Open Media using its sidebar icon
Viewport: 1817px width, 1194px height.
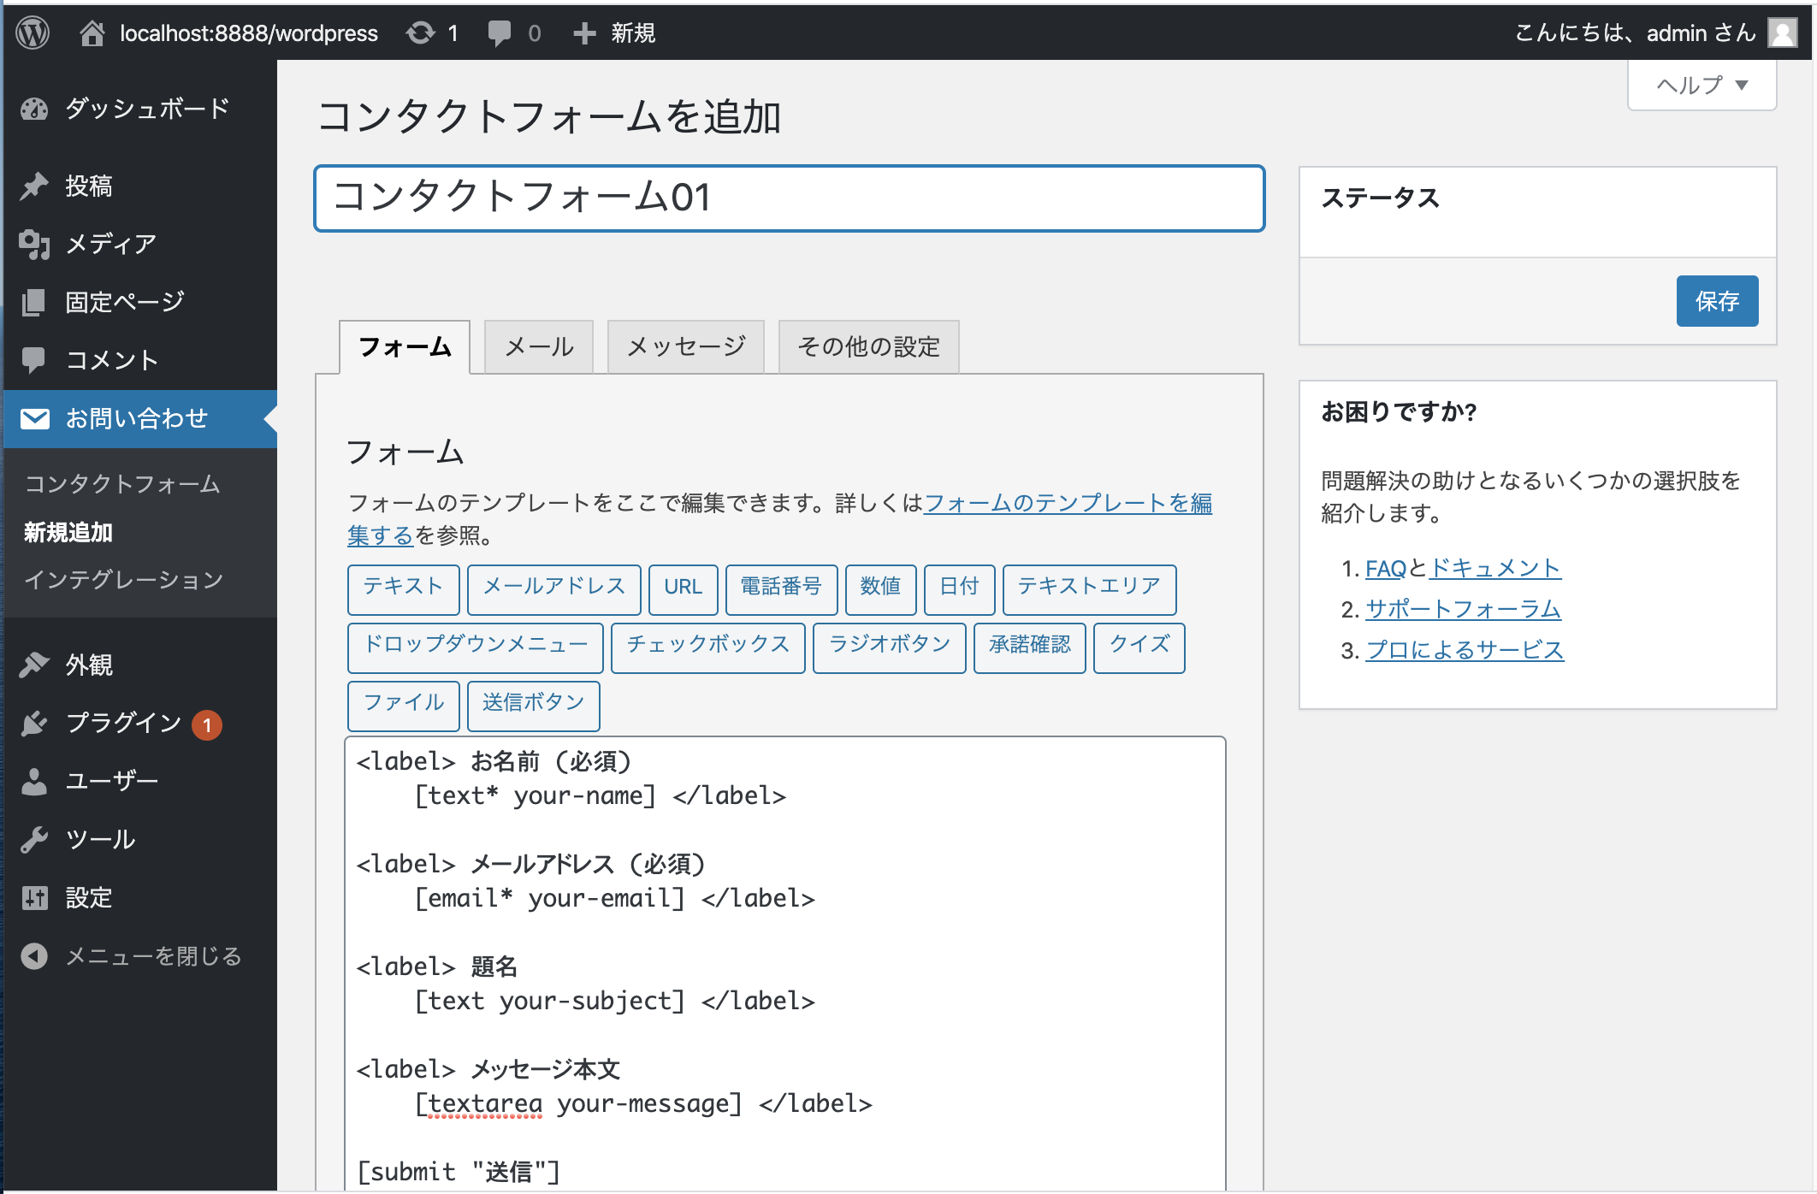34,244
